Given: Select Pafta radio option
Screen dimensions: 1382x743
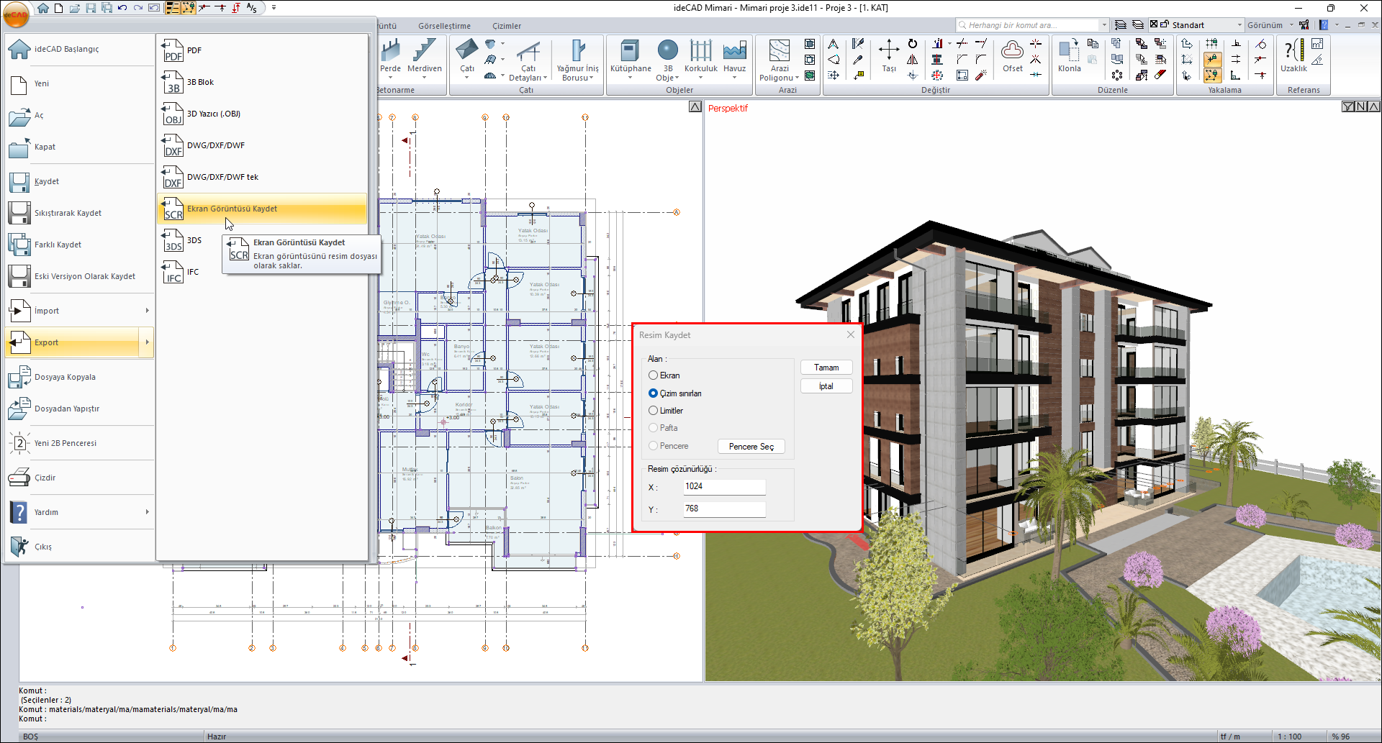Looking at the screenshot, I should (653, 428).
